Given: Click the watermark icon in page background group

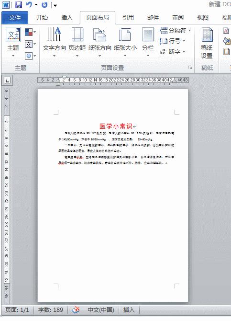Looking at the screenshot, I should (x=226, y=31).
